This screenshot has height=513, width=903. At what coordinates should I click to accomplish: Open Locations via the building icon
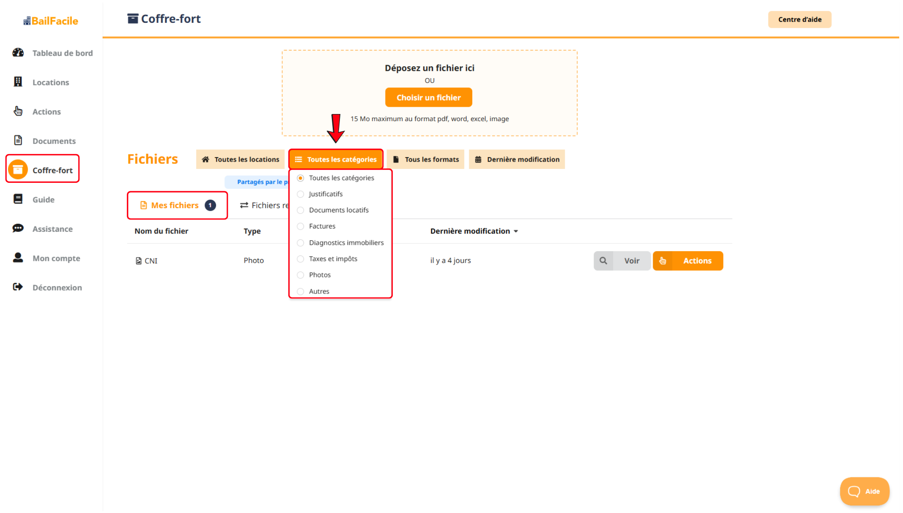click(x=18, y=82)
